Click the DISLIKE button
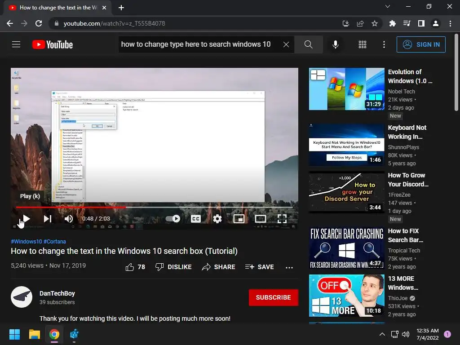Screen dimensions: 460x345 [x=173, y=267]
